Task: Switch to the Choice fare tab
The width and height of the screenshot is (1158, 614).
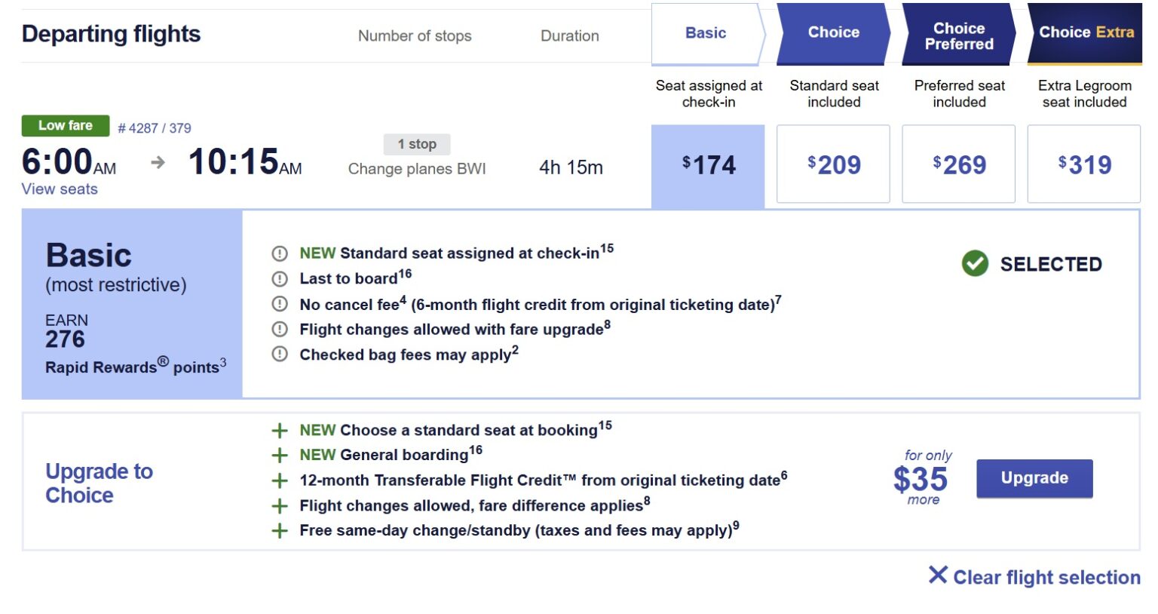Action: click(833, 32)
